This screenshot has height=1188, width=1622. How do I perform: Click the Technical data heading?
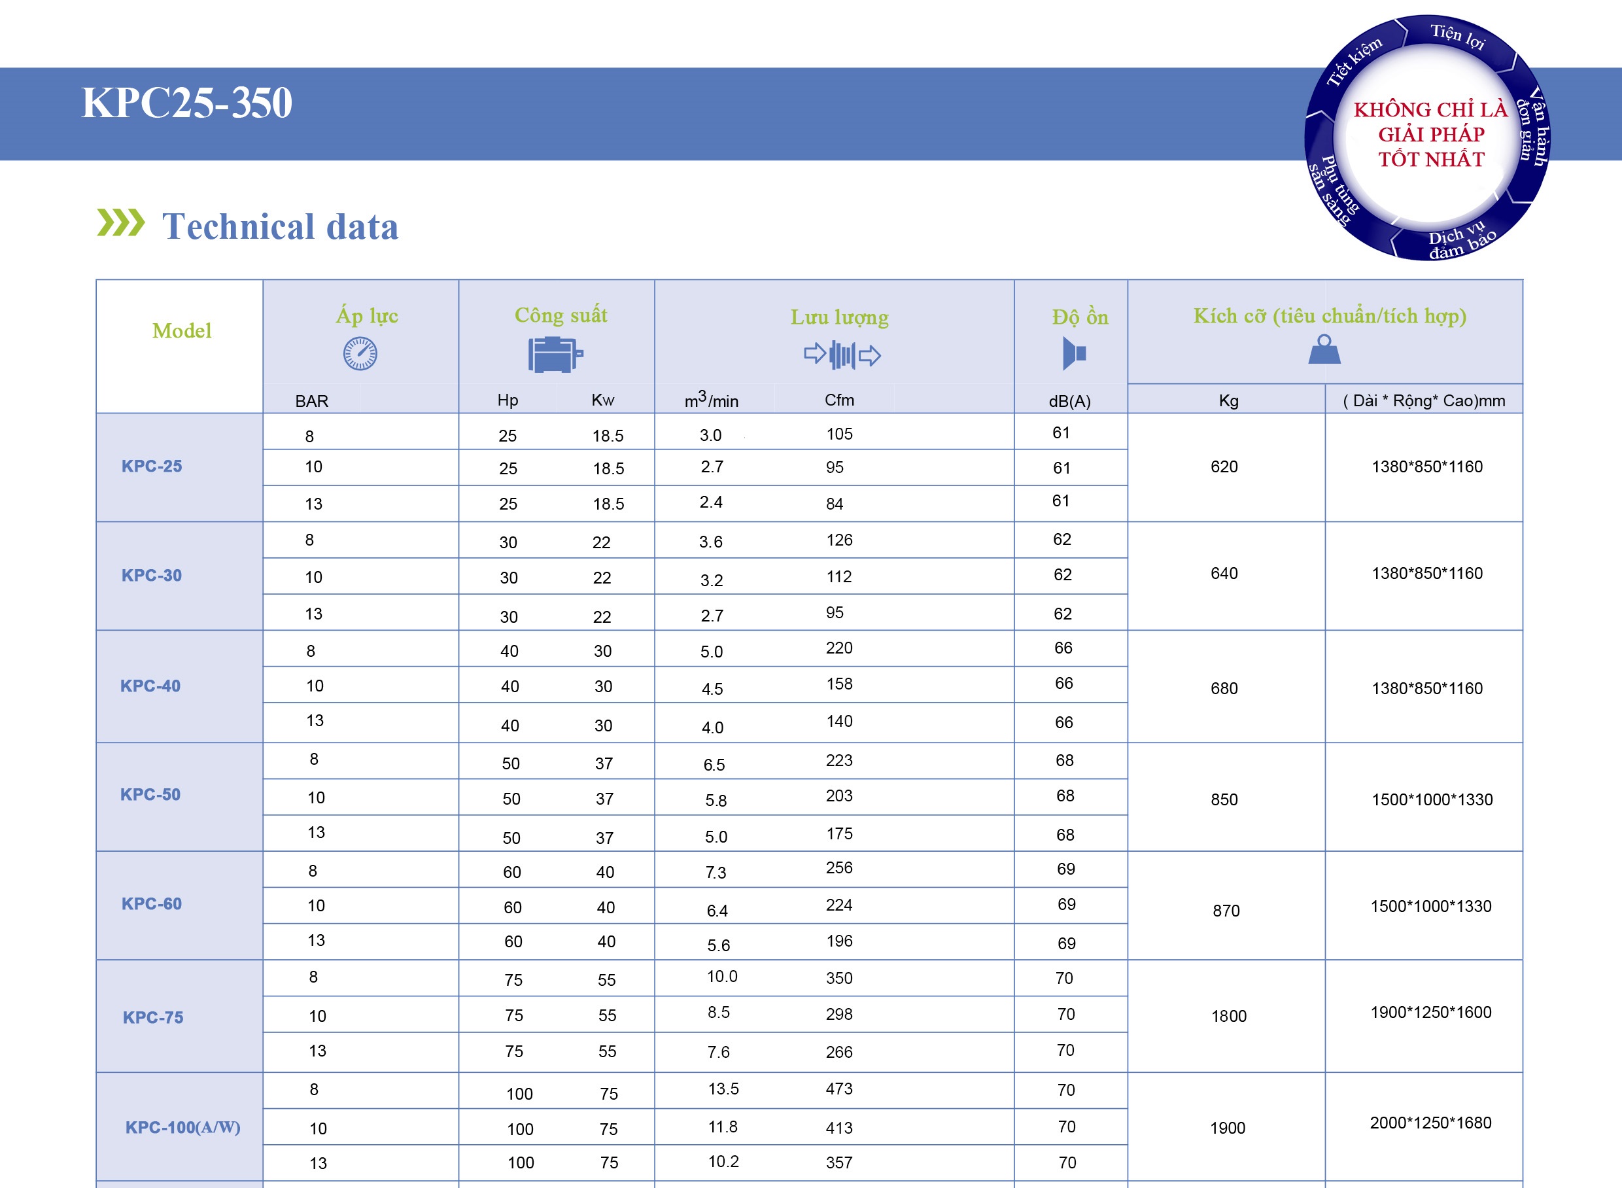click(280, 226)
